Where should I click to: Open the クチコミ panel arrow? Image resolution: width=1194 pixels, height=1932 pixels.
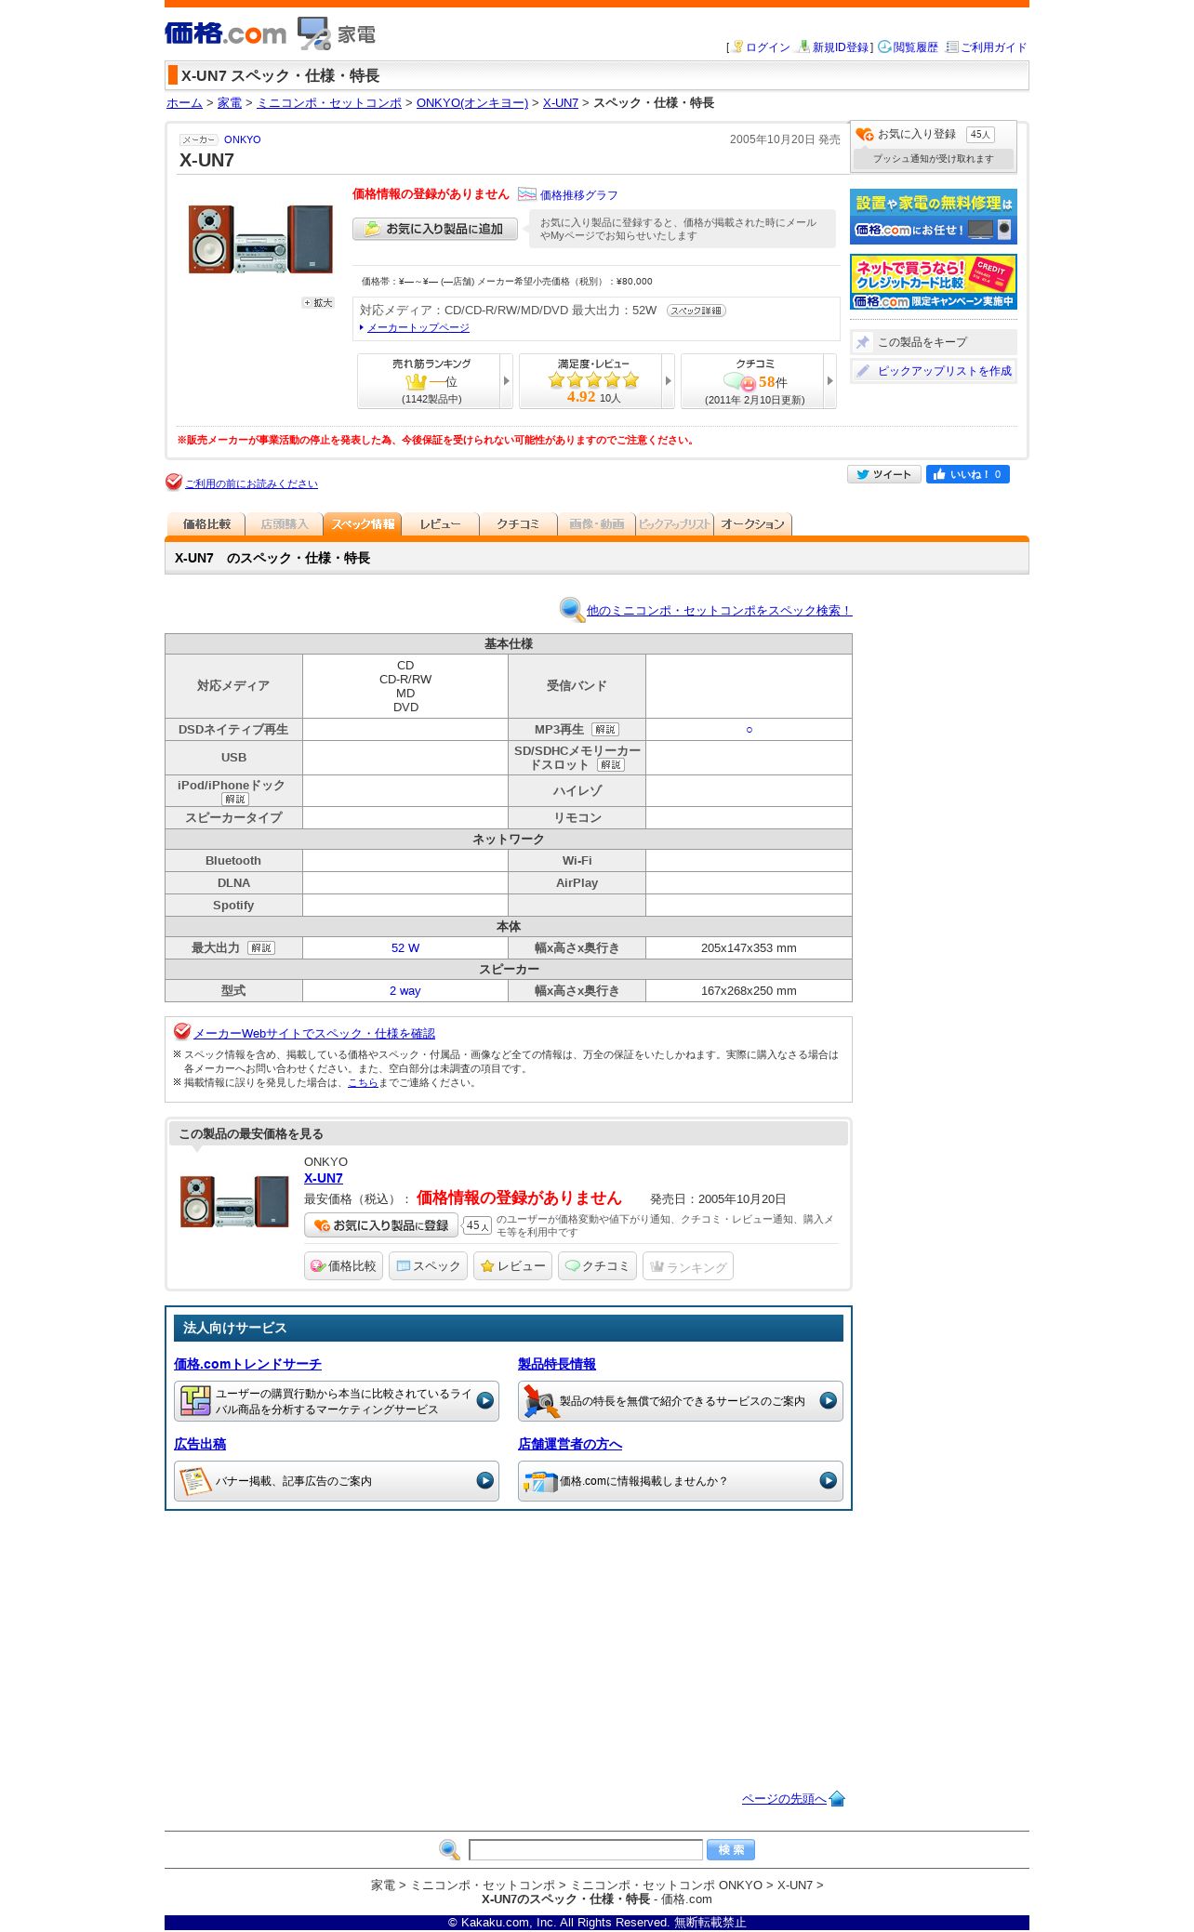tap(830, 381)
